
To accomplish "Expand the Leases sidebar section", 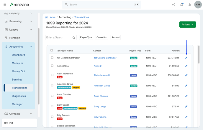I will point(31,30).
